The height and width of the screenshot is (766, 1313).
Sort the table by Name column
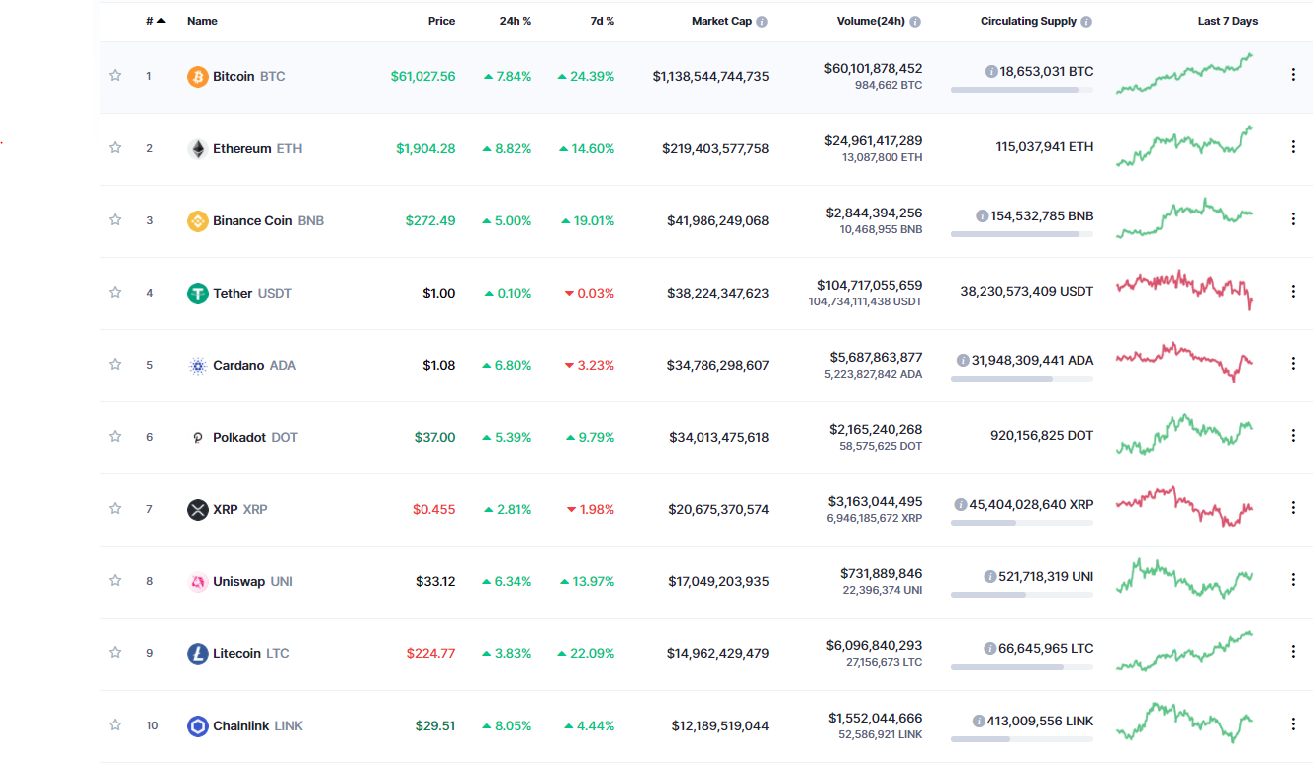tap(202, 21)
